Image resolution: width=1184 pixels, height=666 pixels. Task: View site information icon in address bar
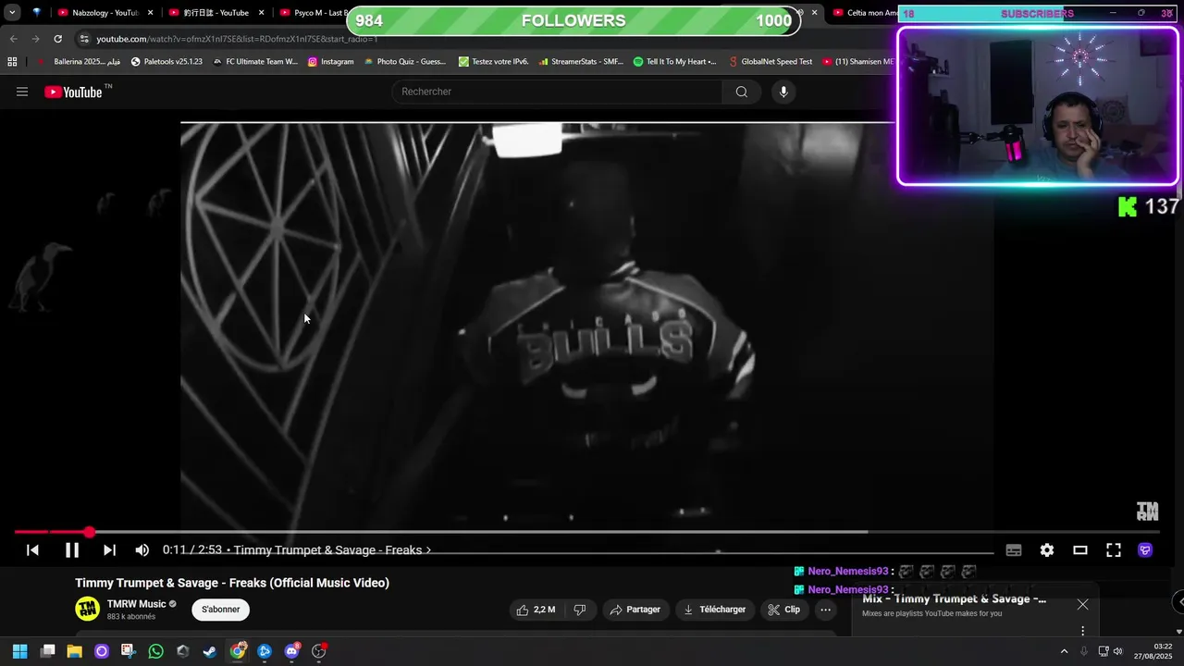(84, 39)
